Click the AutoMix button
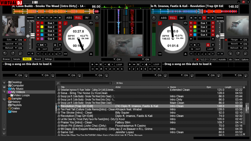Image resolution: width=251 pixels, height=141 pixels. point(222,60)
